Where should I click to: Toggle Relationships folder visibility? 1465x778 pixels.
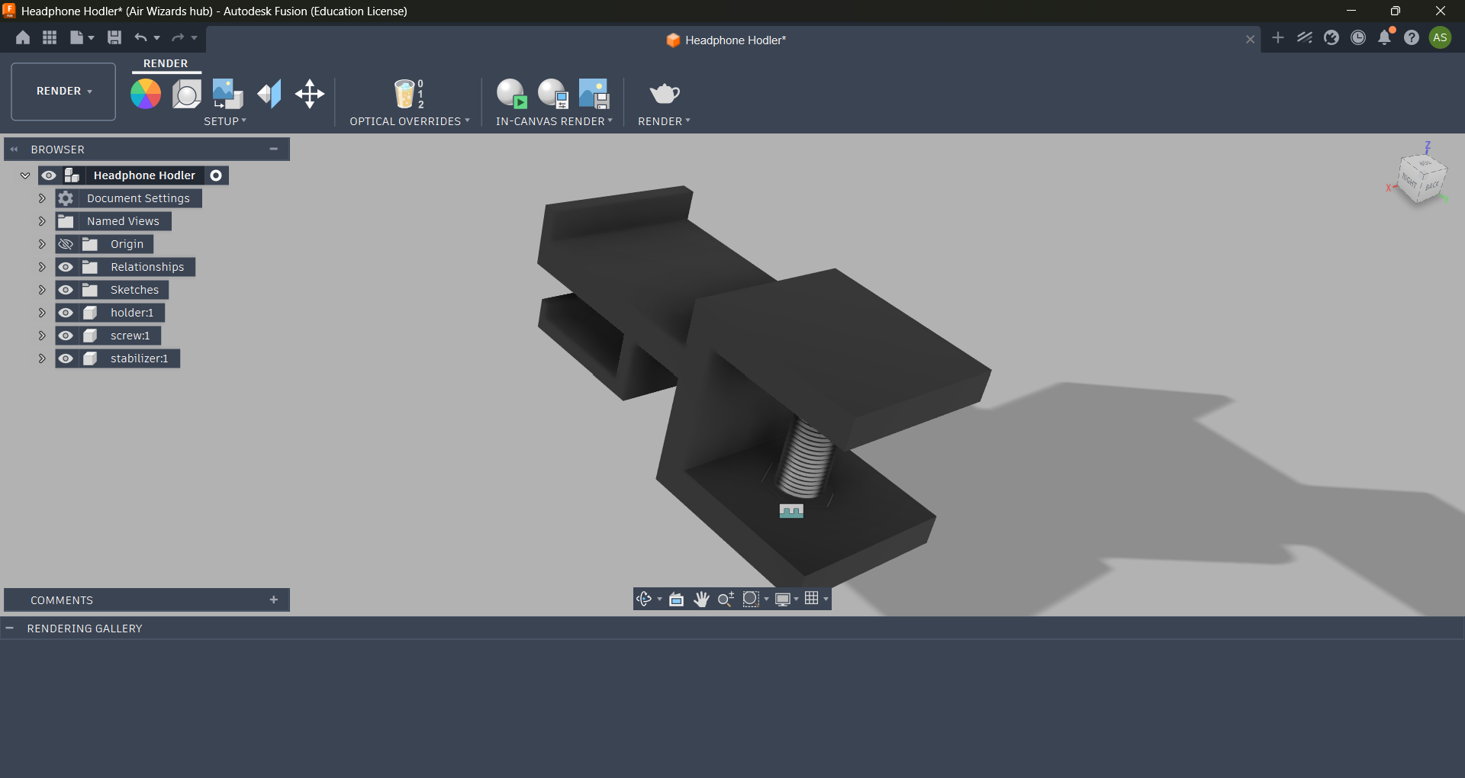[66, 267]
